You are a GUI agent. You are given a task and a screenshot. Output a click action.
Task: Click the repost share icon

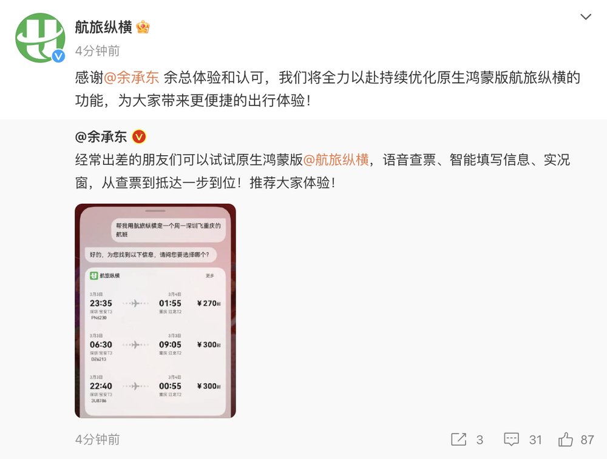(459, 439)
